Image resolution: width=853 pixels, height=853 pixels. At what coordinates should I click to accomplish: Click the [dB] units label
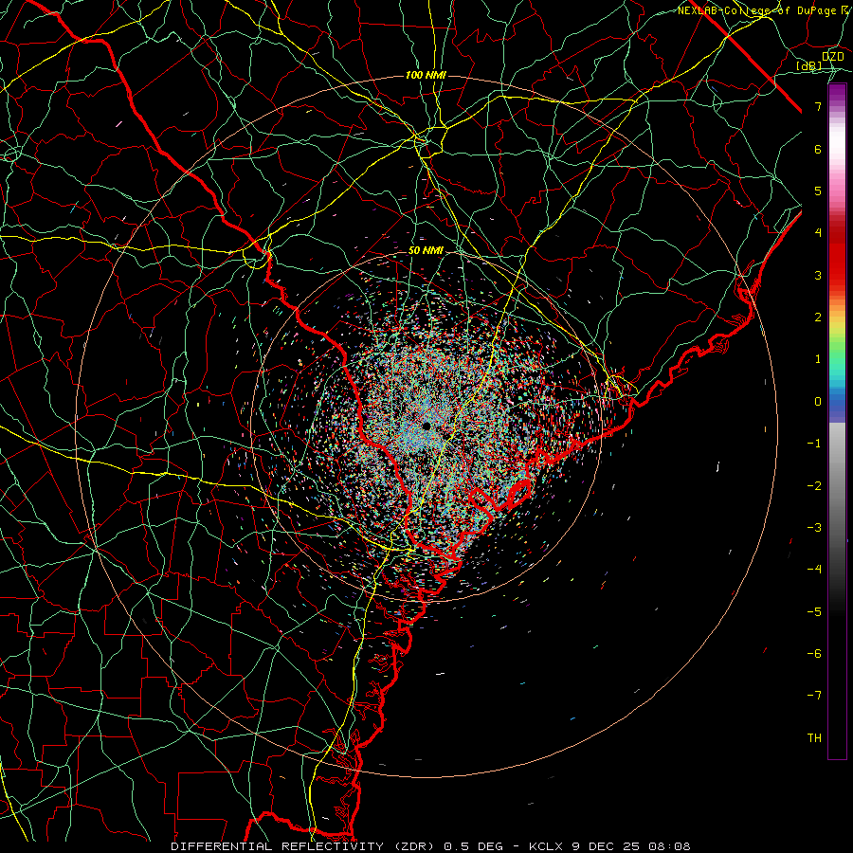(809, 65)
